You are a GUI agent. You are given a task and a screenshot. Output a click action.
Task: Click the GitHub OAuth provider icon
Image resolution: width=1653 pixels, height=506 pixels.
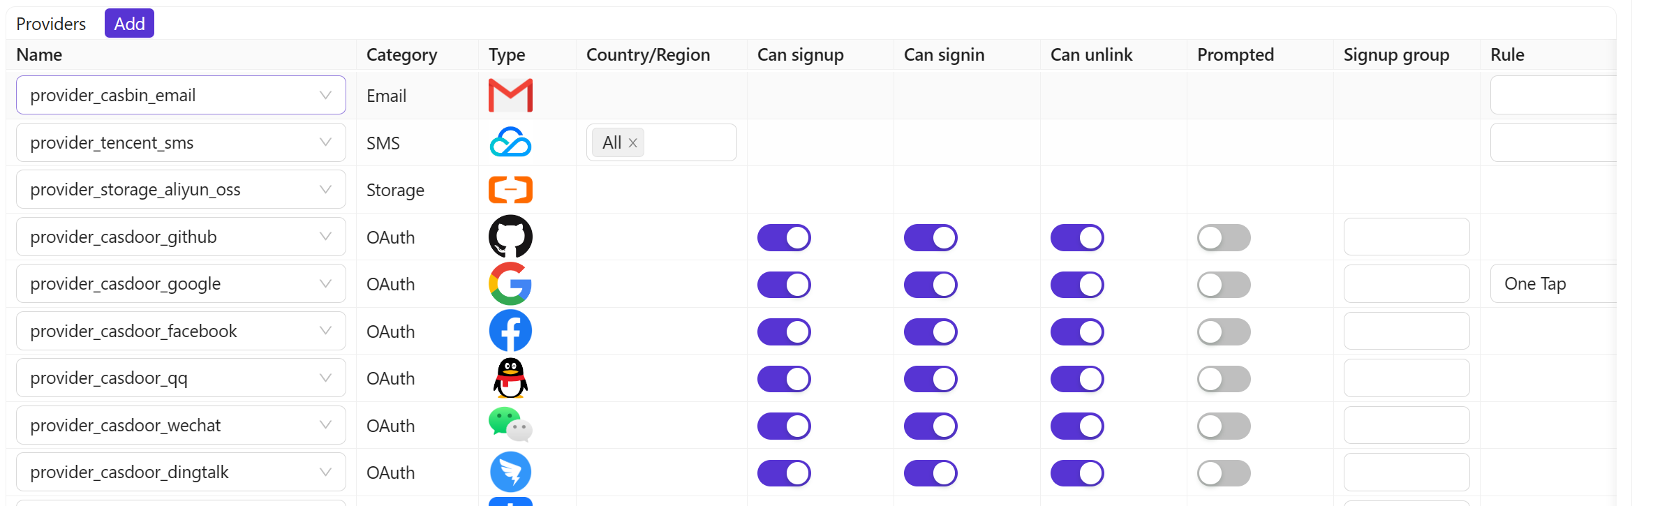[x=510, y=237]
